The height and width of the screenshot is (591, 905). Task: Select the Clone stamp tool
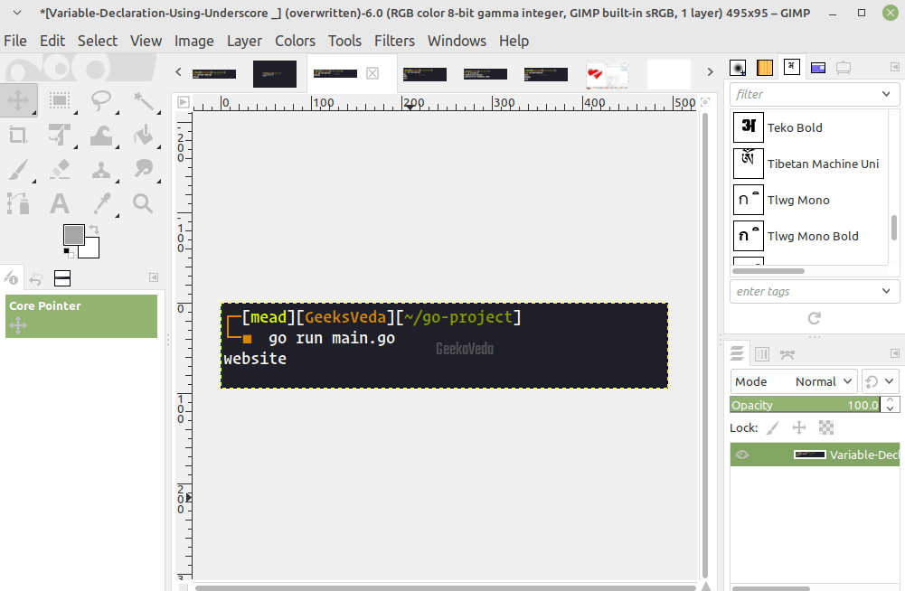[101, 169]
